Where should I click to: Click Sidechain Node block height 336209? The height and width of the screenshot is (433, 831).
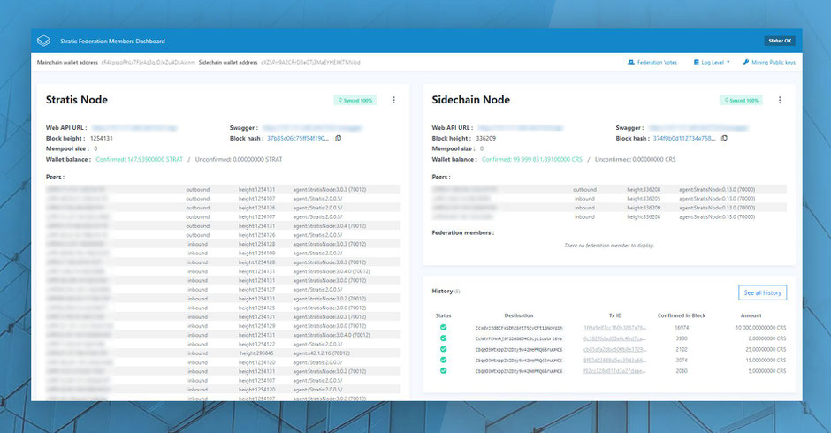tap(486, 139)
